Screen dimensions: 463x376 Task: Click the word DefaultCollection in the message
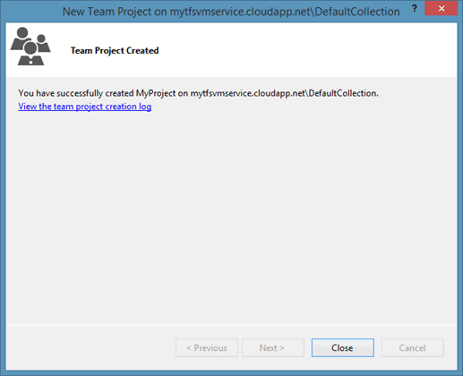pyautogui.click(x=342, y=93)
